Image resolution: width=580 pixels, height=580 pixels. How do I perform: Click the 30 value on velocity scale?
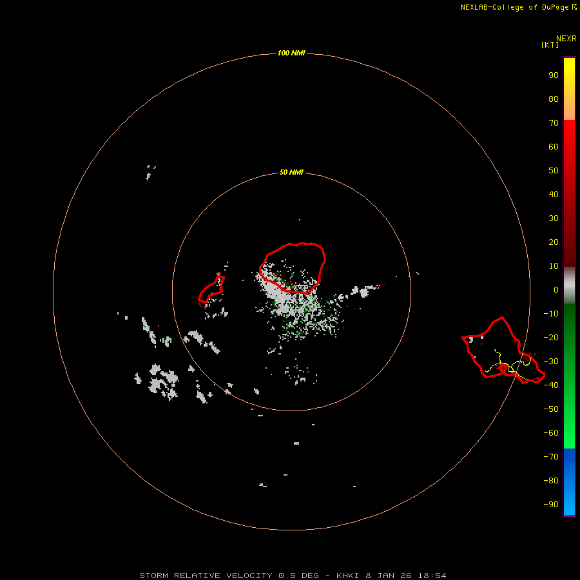point(554,218)
